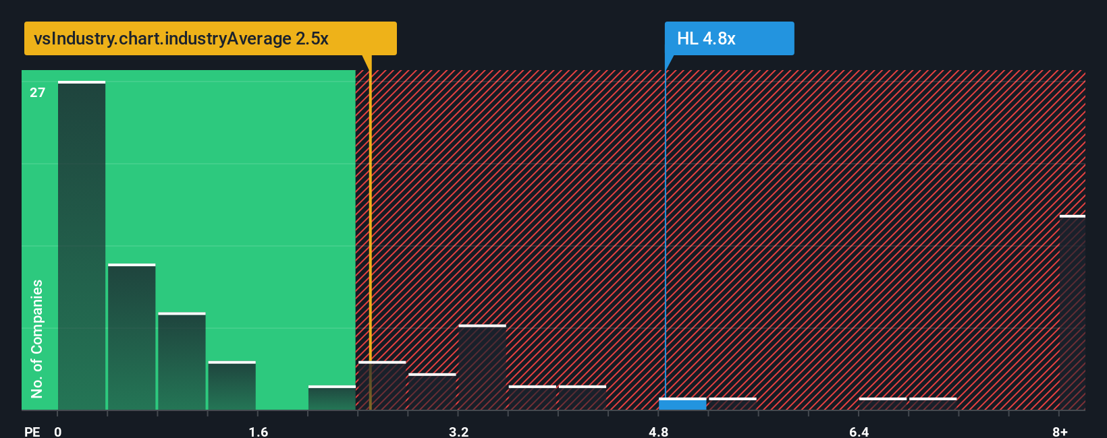The image size is (1107, 438).
Task: Click the '3.2' x-axis tick label
Action: (459, 431)
